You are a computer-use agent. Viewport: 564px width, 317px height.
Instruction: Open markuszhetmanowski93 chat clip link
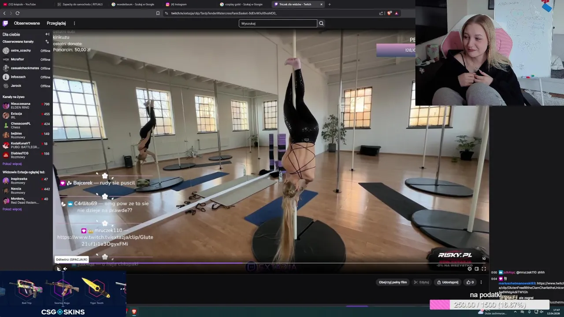click(531, 288)
